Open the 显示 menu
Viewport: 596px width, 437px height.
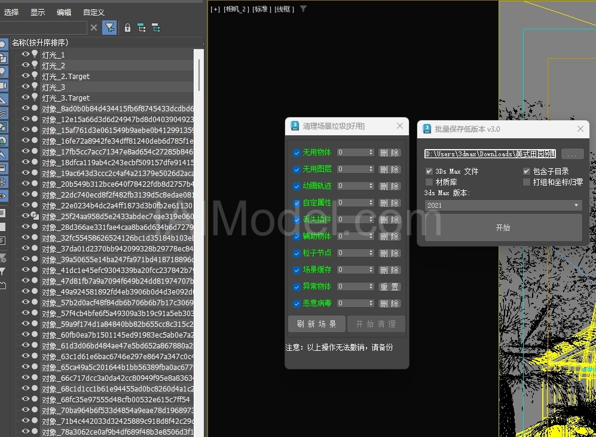point(38,12)
